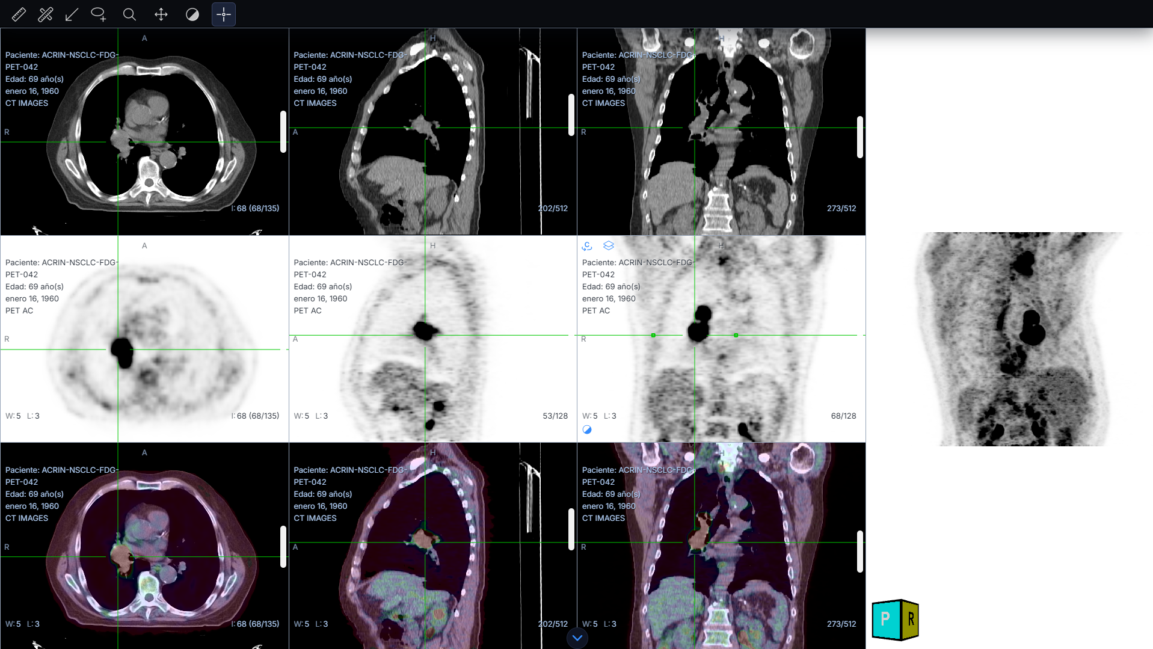Click W:5 L:3 label in axial fusion viewport

(22, 624)
